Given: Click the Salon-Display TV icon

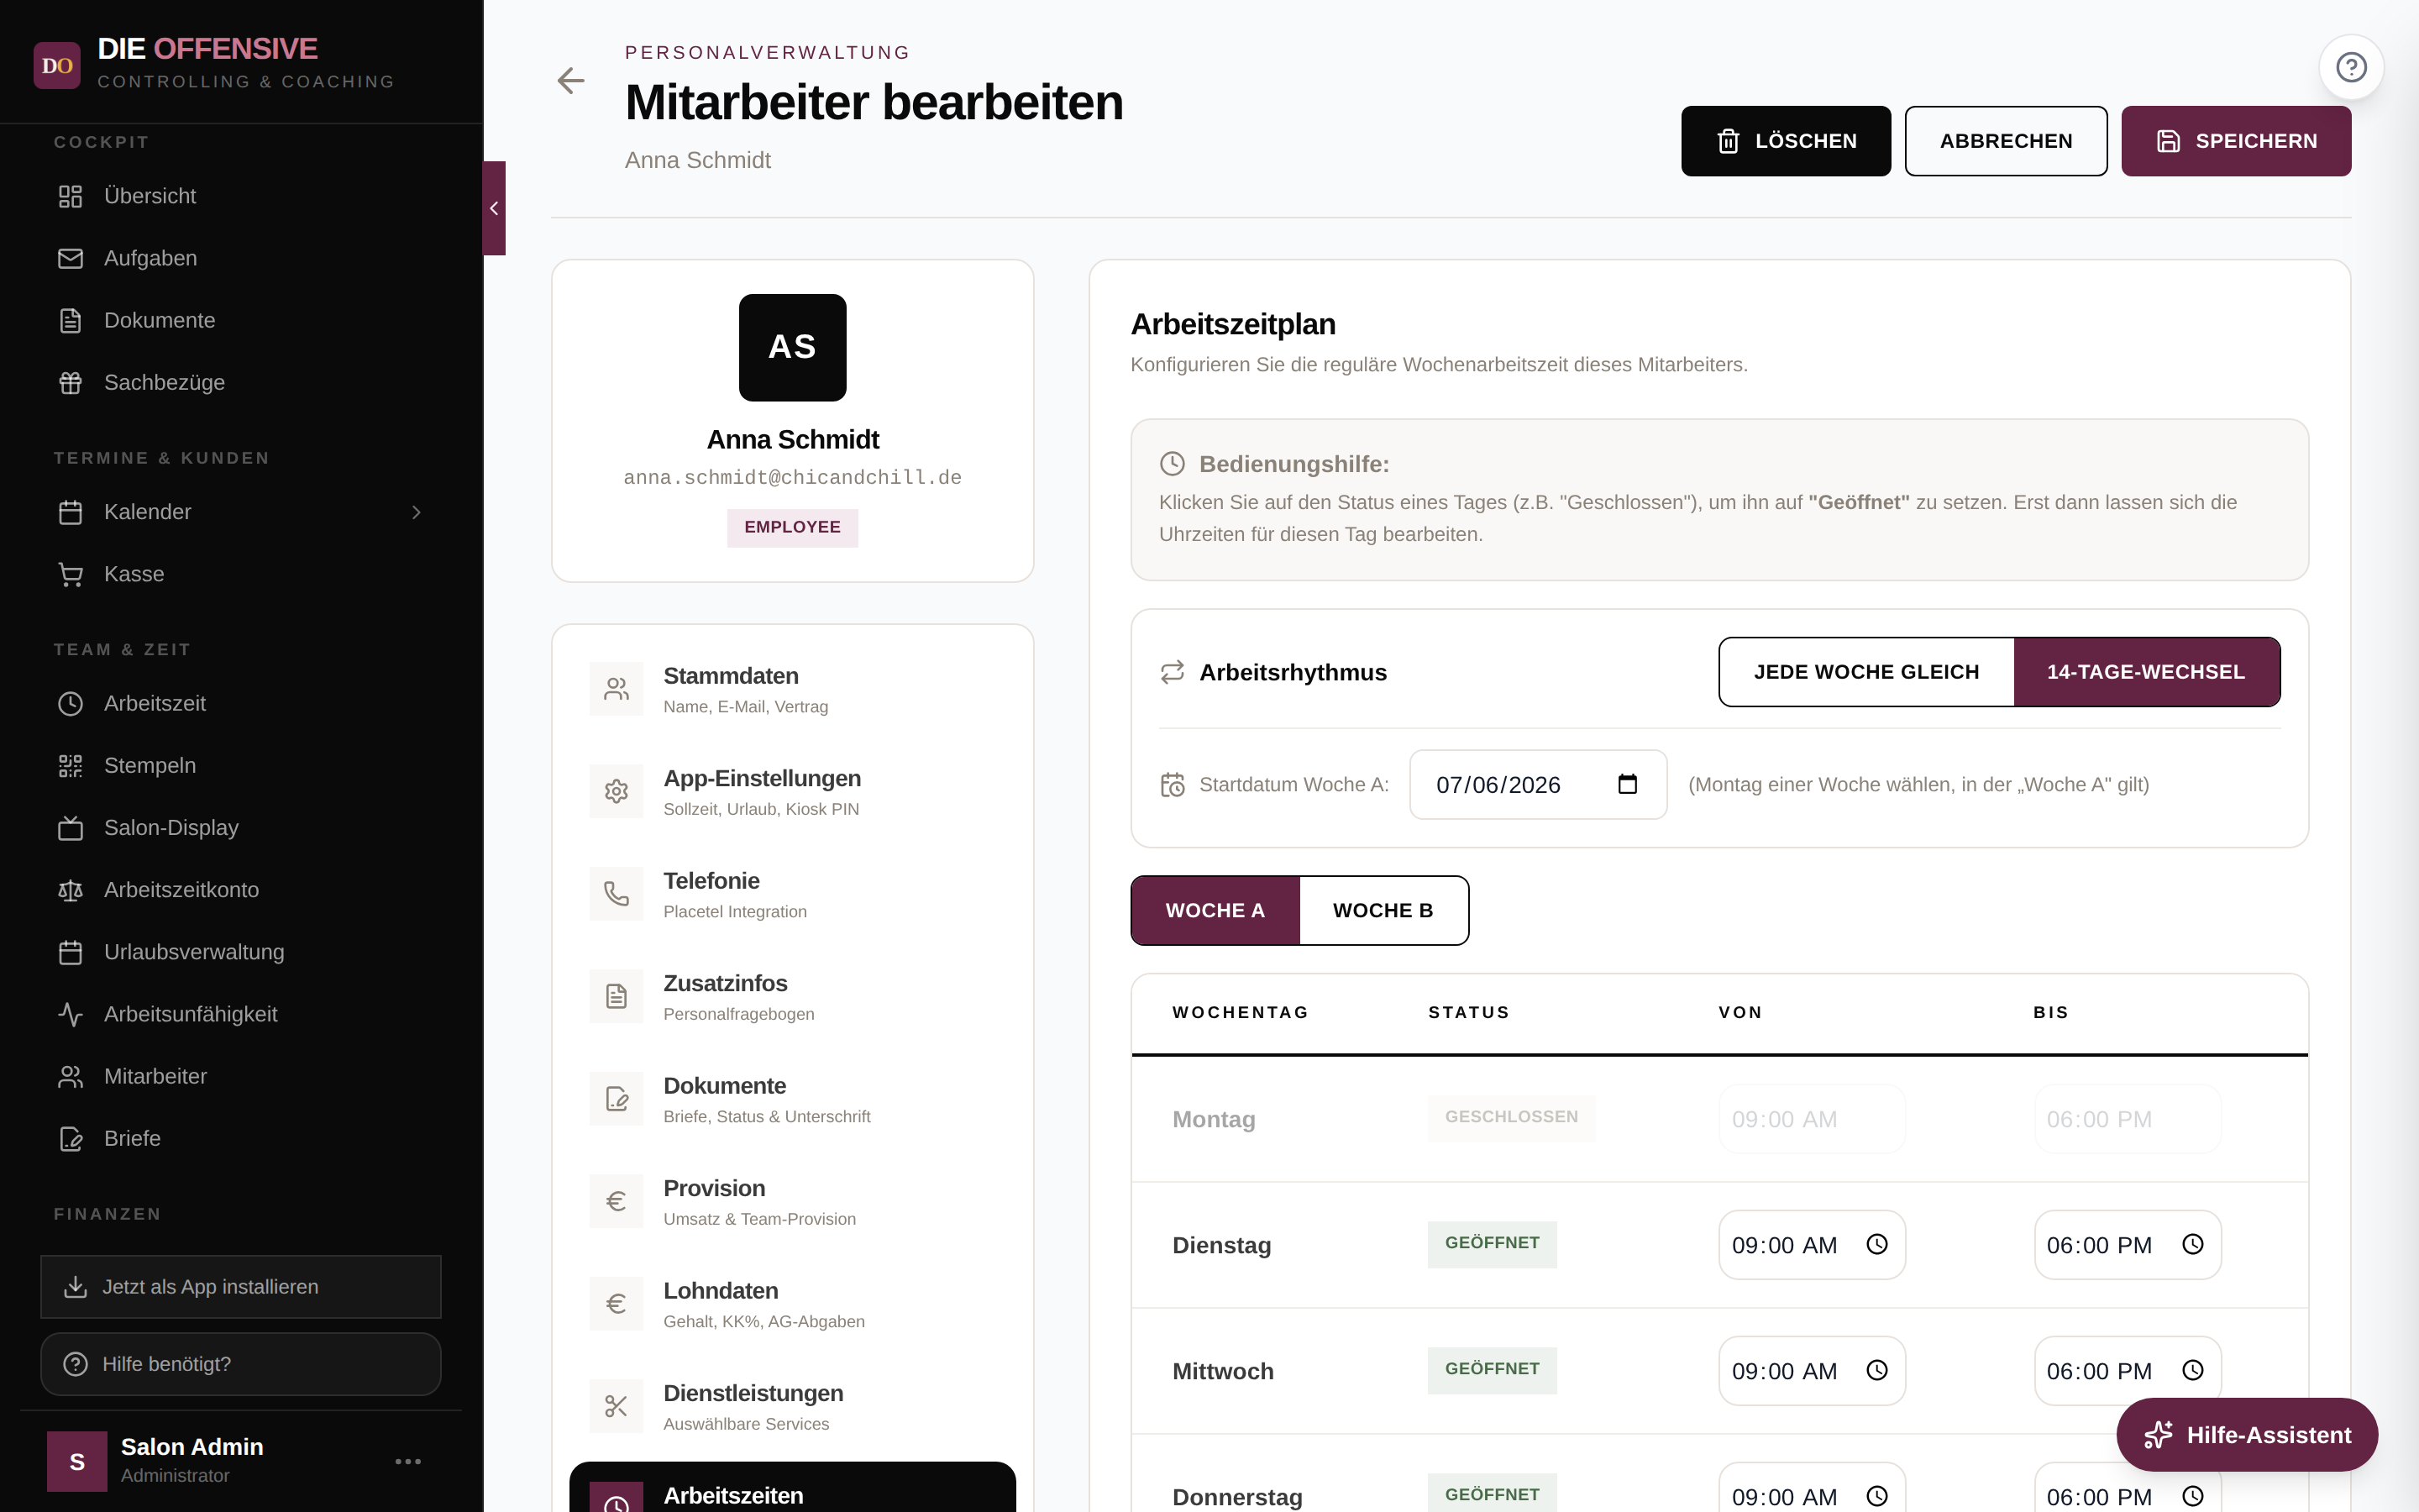Looking at the screenshot, I should click(x=70, y=827).
